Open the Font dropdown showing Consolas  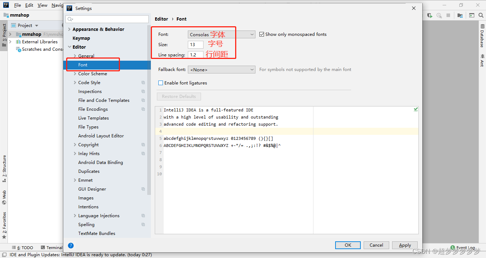[x=221, y=34]
